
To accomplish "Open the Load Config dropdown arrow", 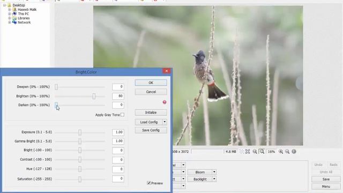I will click(x=165, y=122).
